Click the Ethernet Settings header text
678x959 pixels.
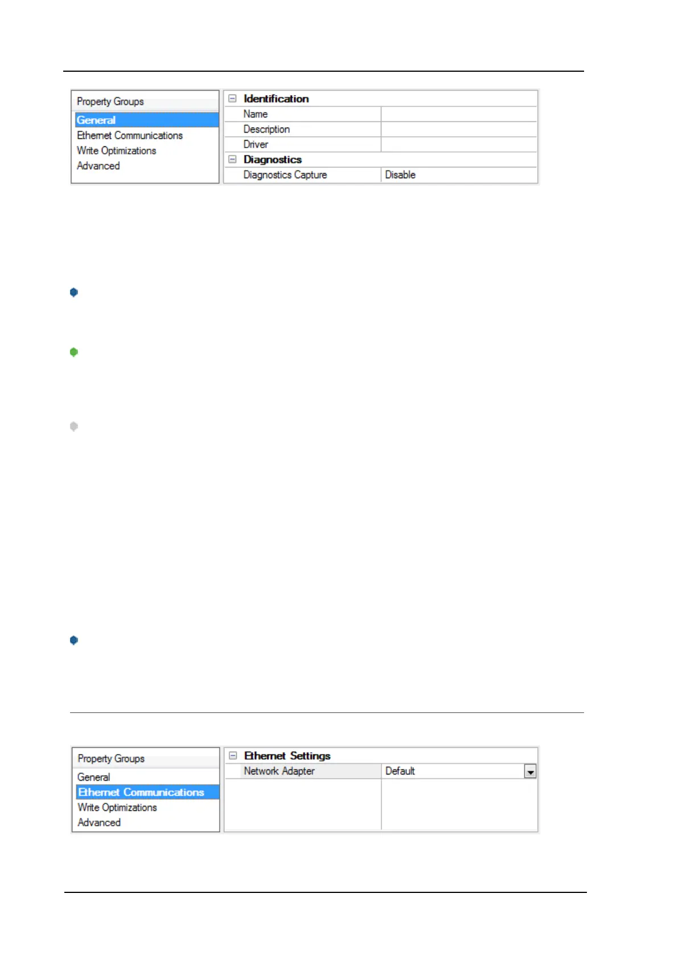click(x=287, y=756)
